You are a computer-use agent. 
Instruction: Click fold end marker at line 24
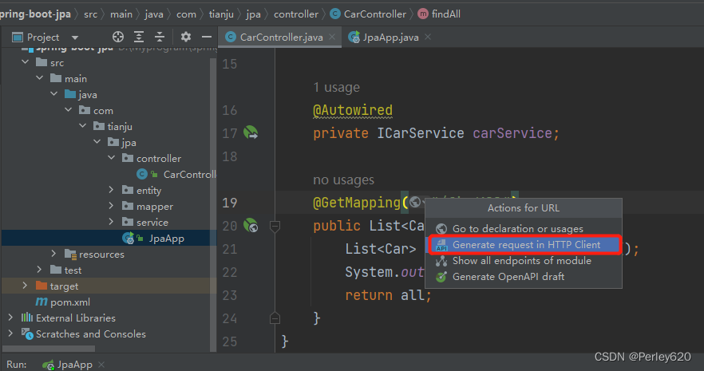(x=275, y=318)
